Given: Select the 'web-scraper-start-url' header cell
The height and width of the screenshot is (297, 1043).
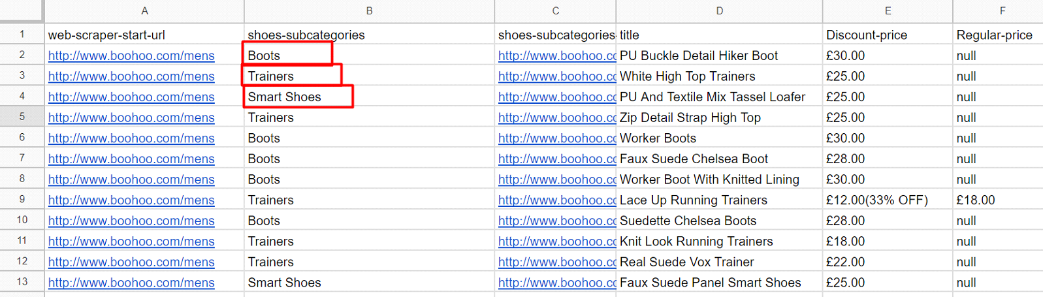Looking at the screenshot, I should point(106,35).
